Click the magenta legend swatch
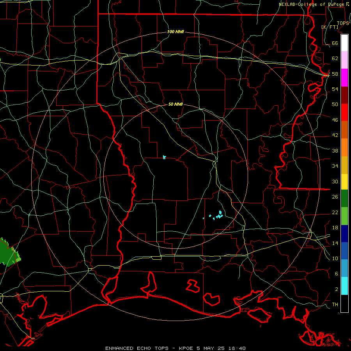351x351 pixels. [x=344, y=78]
